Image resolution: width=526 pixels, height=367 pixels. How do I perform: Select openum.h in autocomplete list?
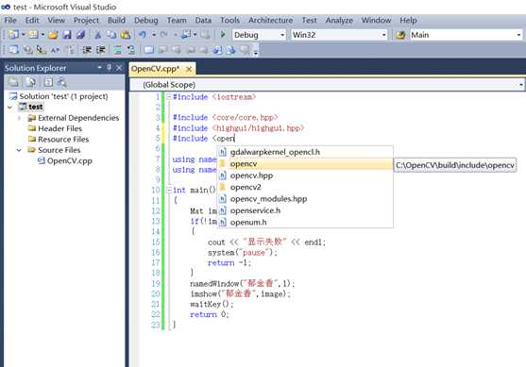(x=305, y=223)
